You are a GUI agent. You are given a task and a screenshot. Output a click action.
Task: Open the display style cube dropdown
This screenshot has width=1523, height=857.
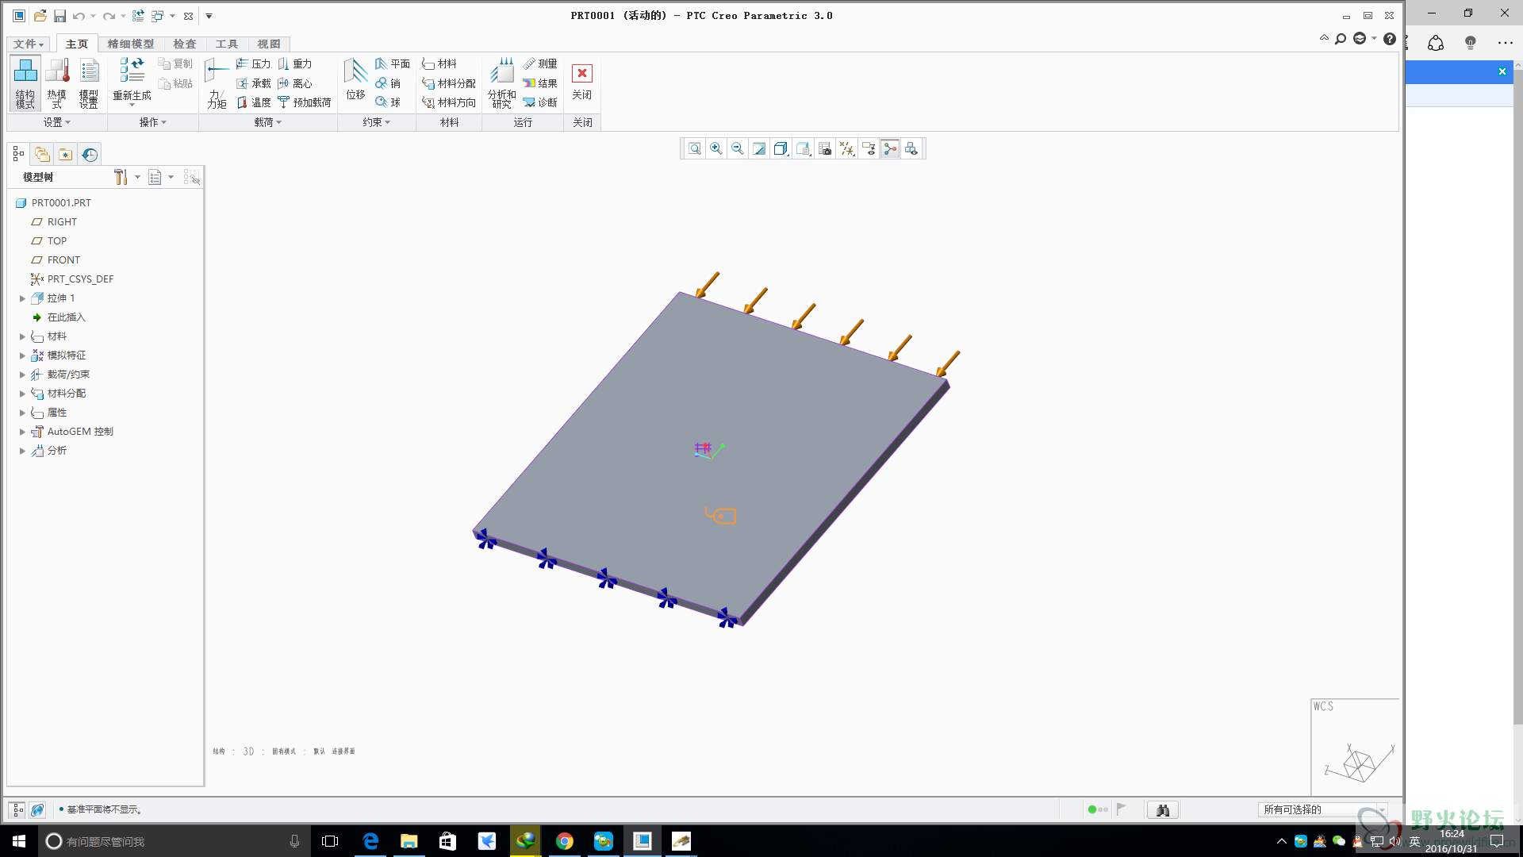tap(781, 148)
